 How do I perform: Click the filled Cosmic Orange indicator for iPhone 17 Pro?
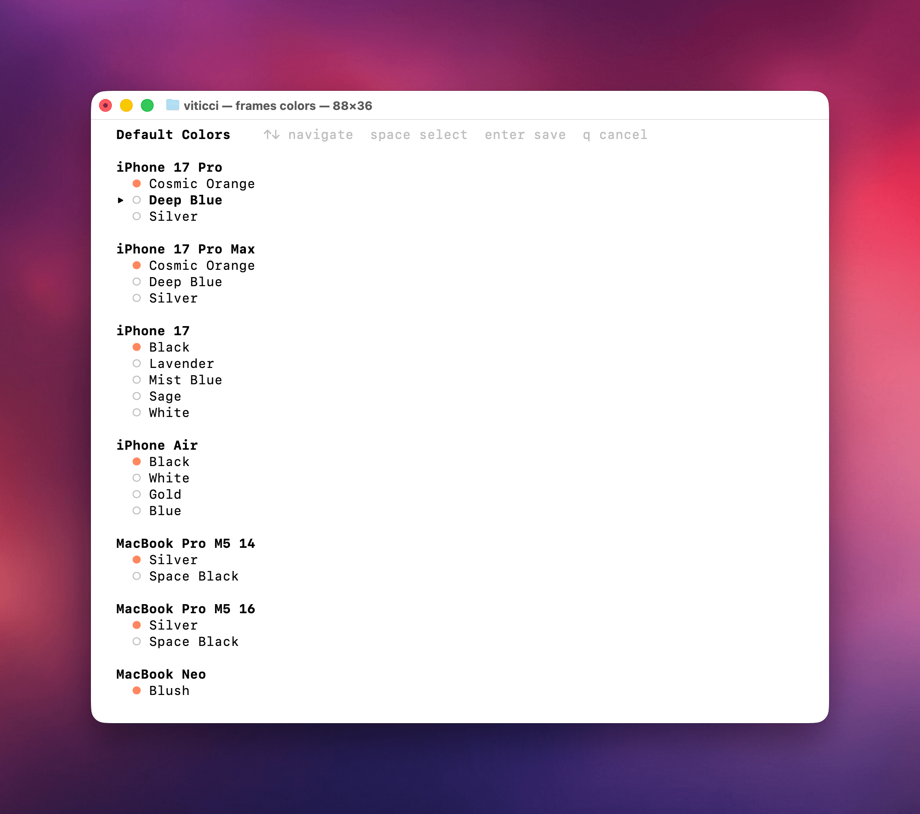click(137, 183)
